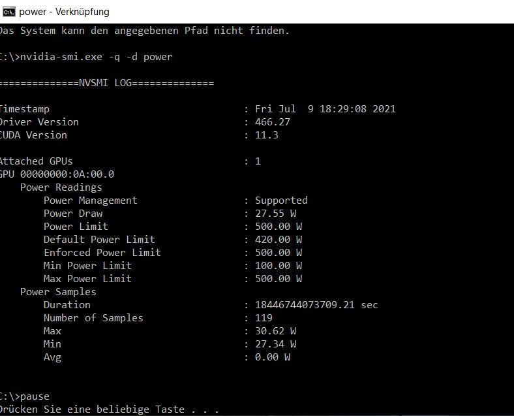Click the GPU 00000000:0A:00.0 line

point(57,174)
